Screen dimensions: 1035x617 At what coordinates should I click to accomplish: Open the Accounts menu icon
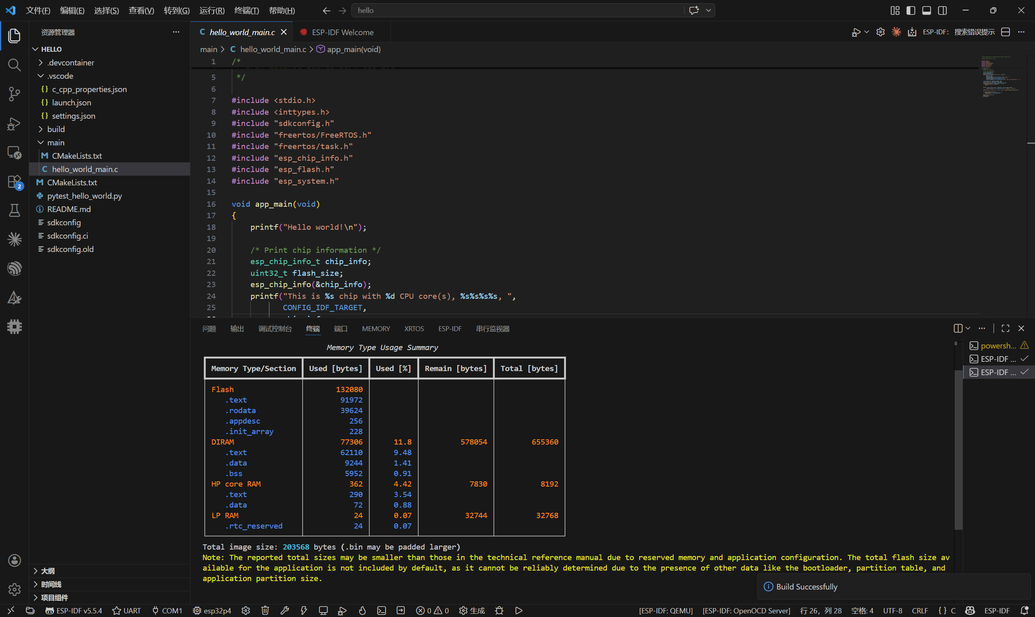14,560
